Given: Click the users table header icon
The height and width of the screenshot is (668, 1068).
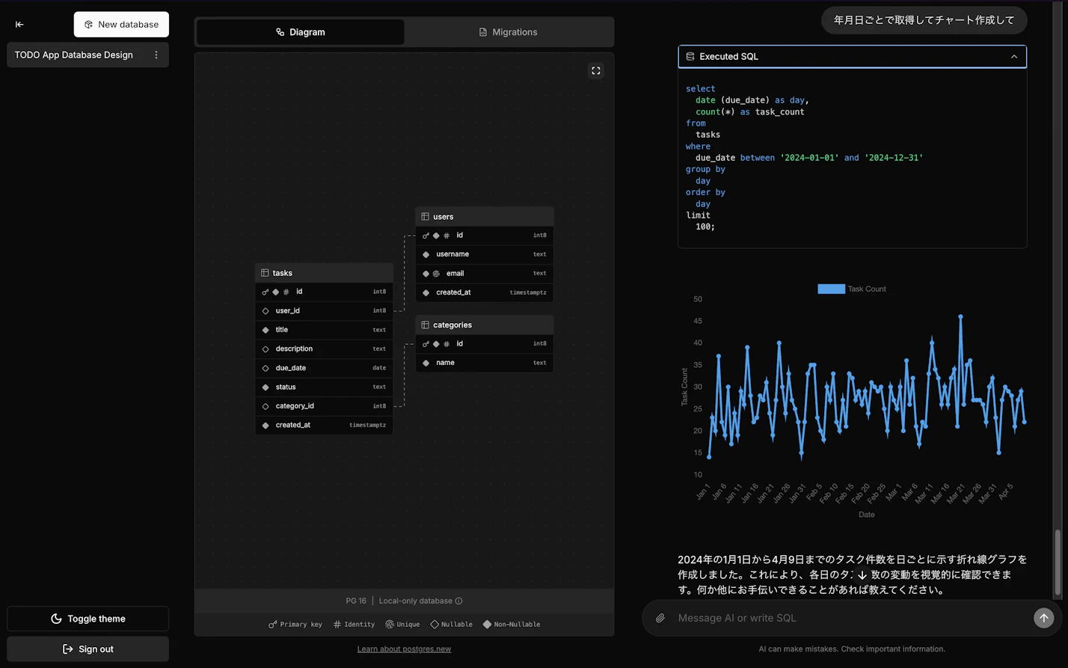Looking at the screenshot, I should click(426, 216).
